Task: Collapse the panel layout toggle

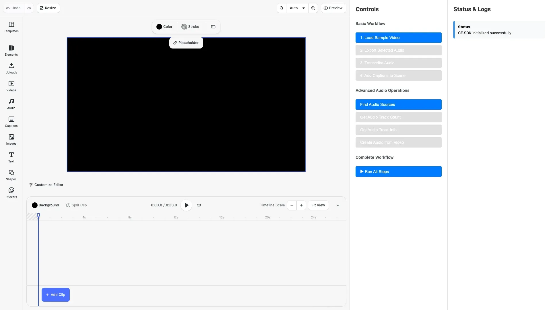Action: (x=213, y=26)
